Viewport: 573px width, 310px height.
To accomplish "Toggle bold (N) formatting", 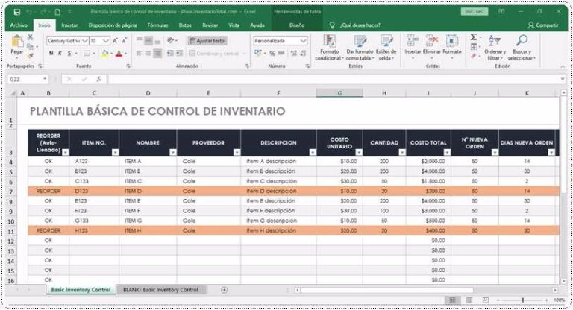I will (51, 54).
